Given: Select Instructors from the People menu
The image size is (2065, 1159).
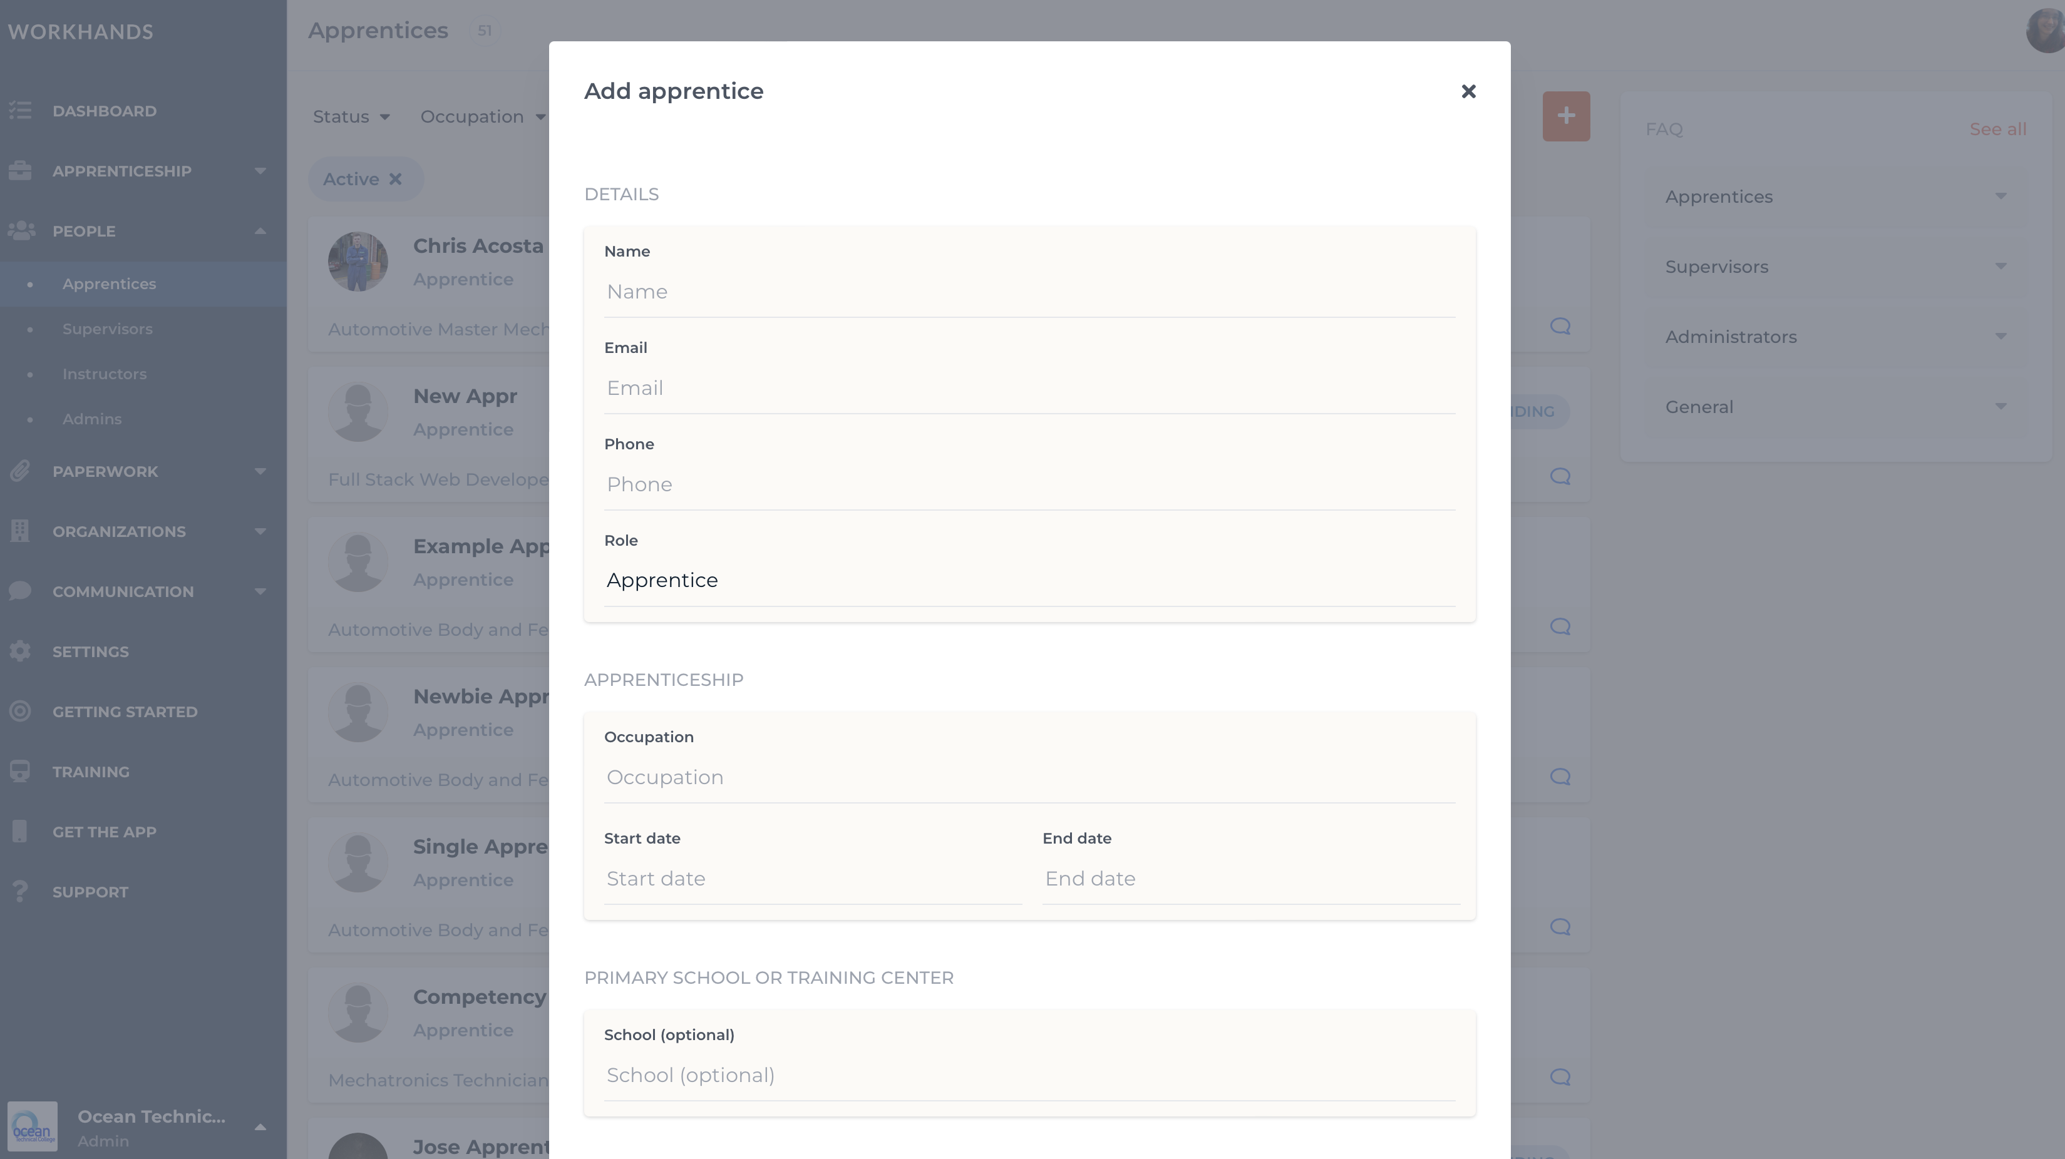Looking at the screenshot, I should point(104,374).
